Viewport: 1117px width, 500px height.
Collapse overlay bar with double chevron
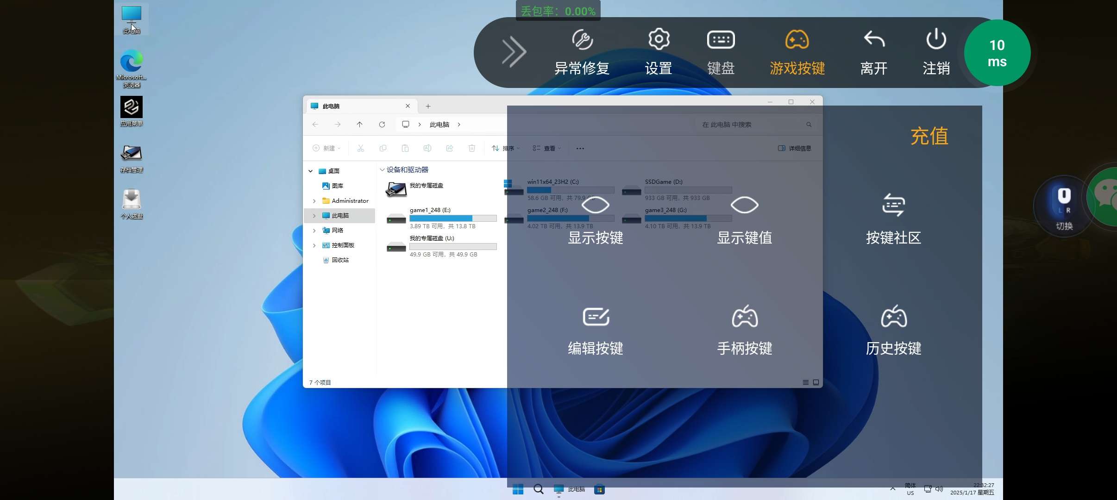514,52
